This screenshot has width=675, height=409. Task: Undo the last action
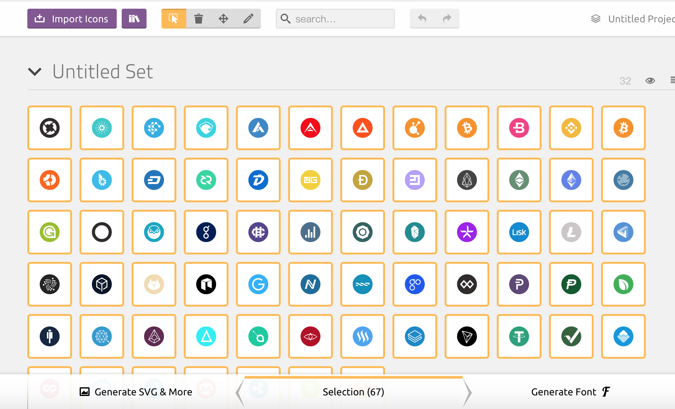(x=422, y=19)
